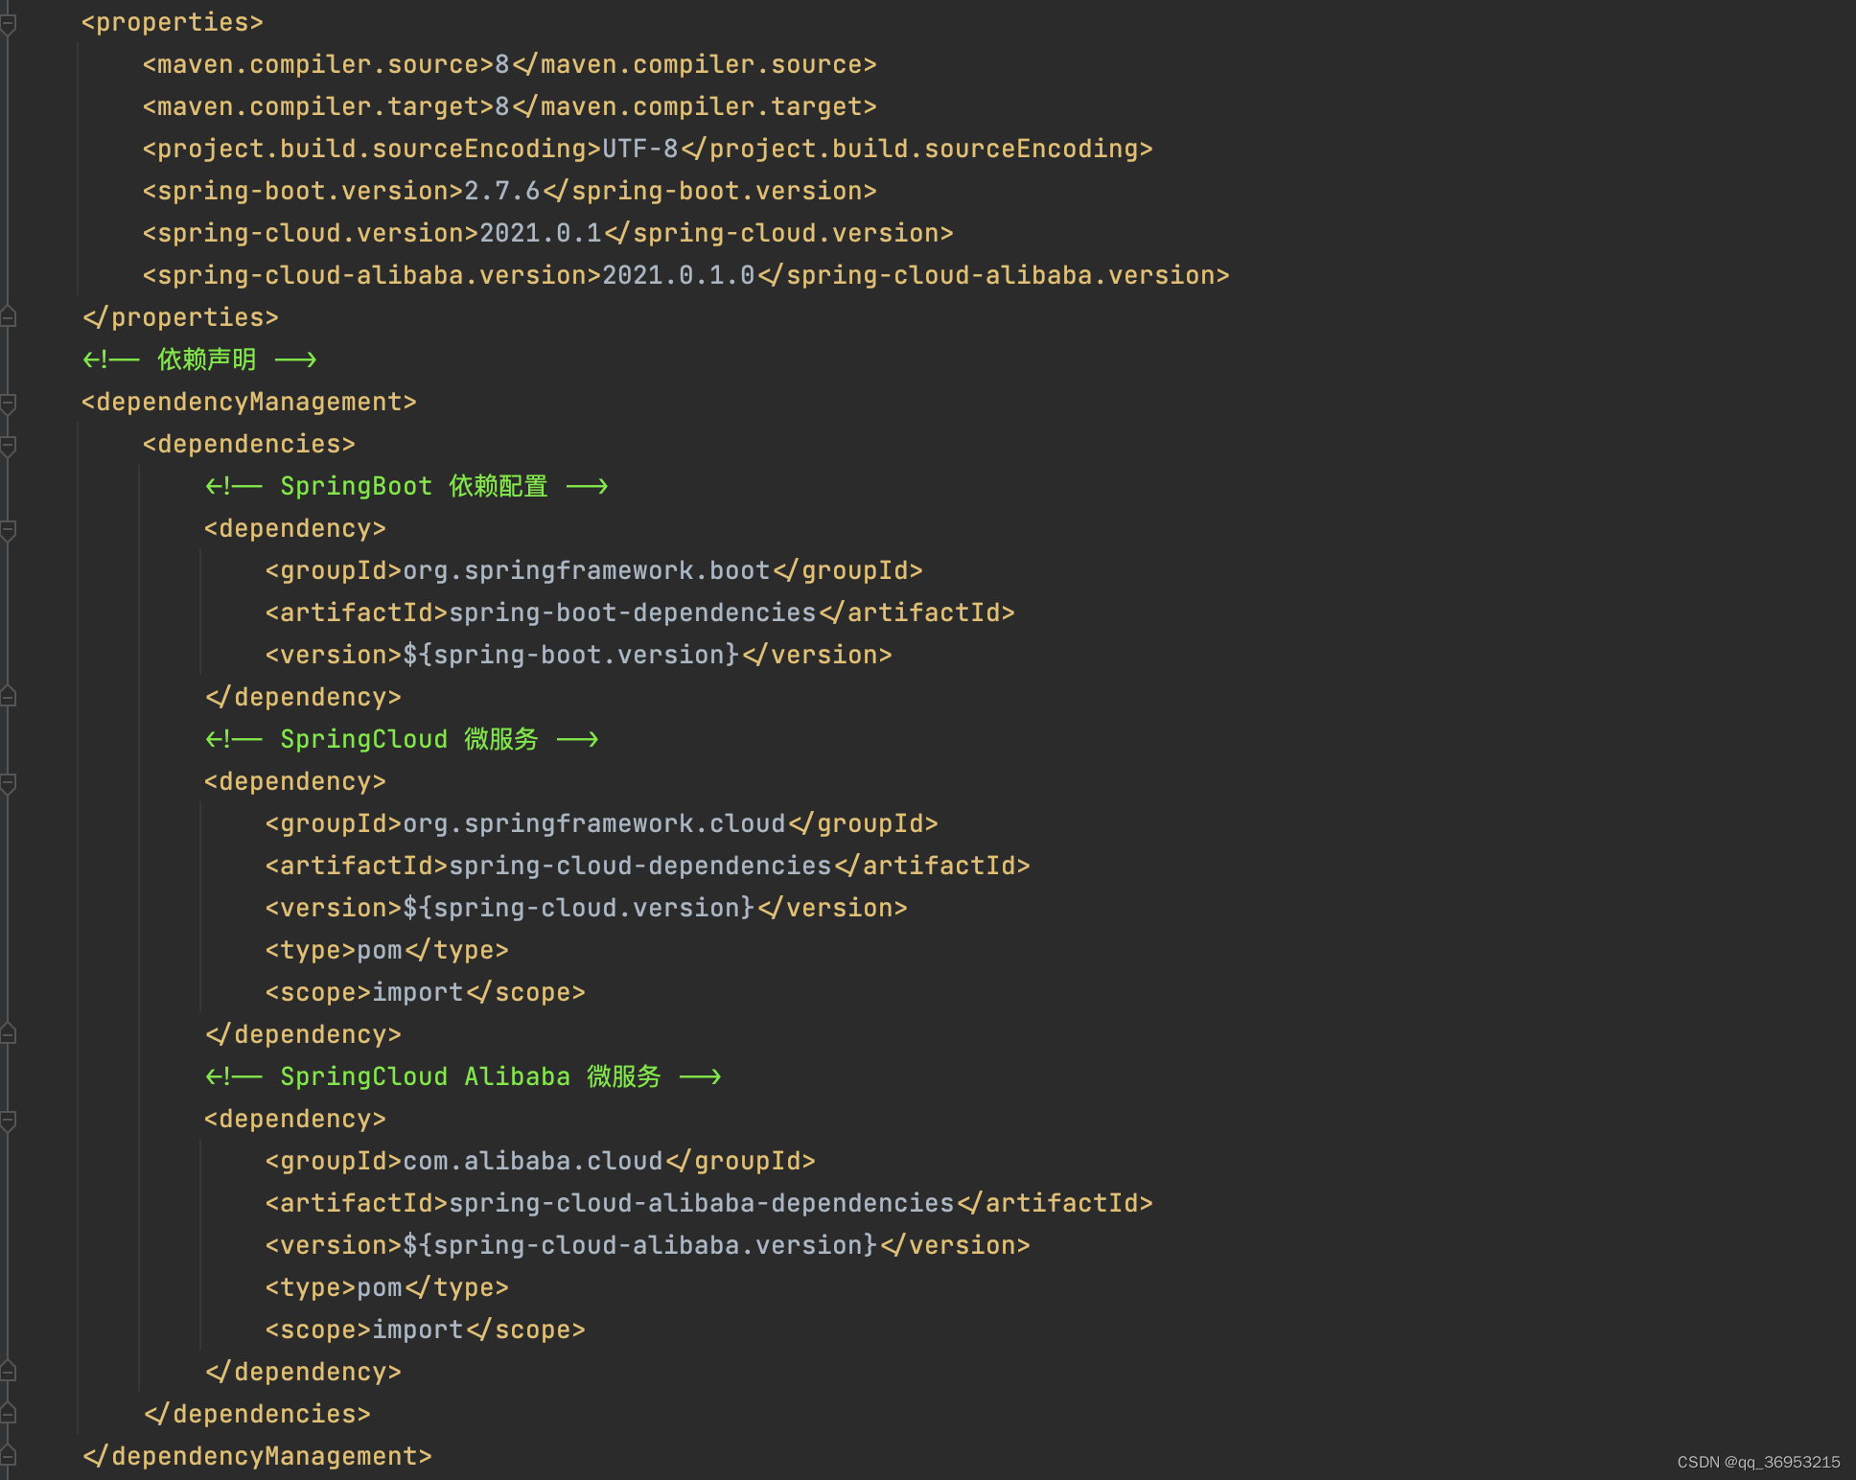The width and height of the screenshot is (1856, 1480).
Task: Click the spring-cloud-alibaba.version value 2021.0.1.0
Action: (678, 275)
